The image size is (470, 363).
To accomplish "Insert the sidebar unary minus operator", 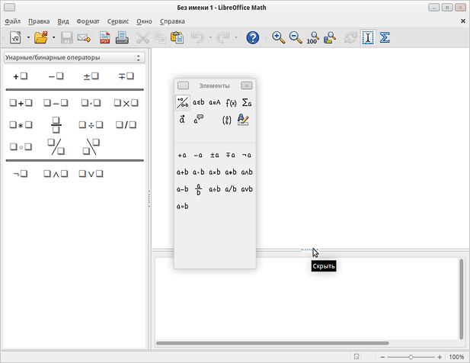I will click(x=56, y=76).
